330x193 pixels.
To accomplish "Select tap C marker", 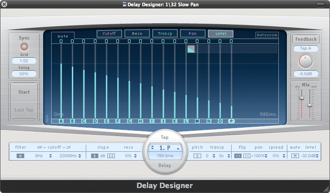I will tap(84, 121).
